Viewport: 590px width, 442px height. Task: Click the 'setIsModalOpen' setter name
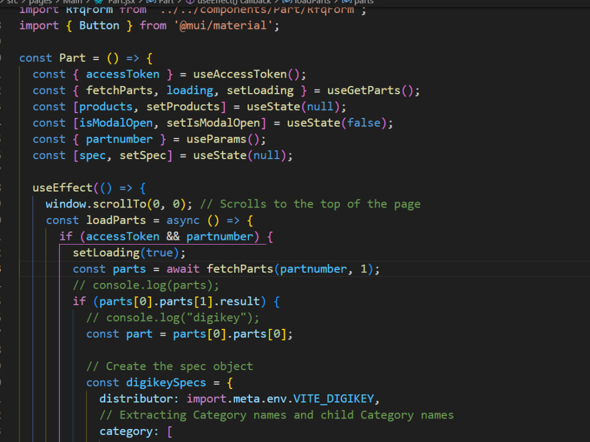(214, 123)
